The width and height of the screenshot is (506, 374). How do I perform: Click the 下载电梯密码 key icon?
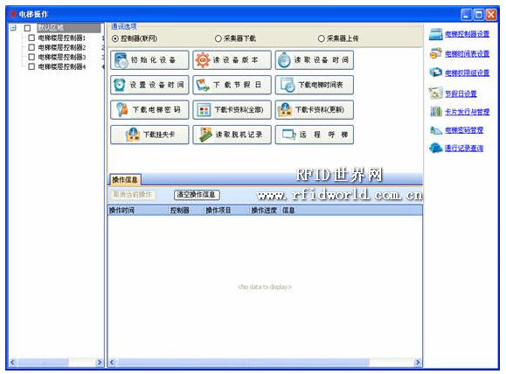point(122,110)
